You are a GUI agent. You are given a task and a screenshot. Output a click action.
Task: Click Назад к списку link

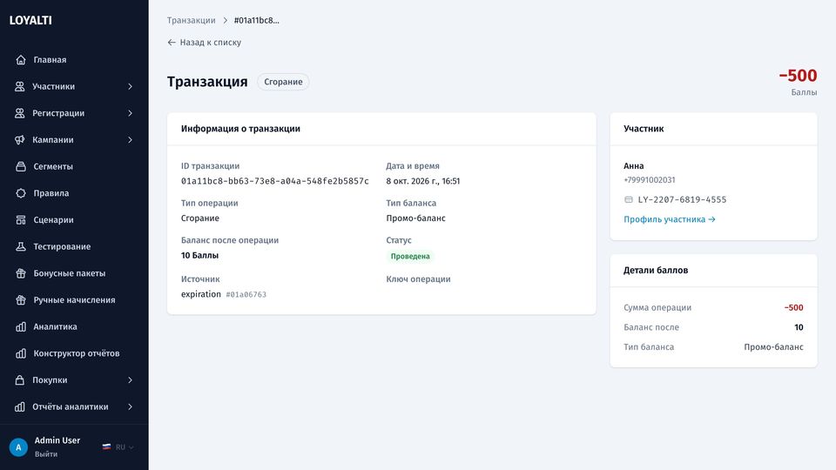point(204,42)
